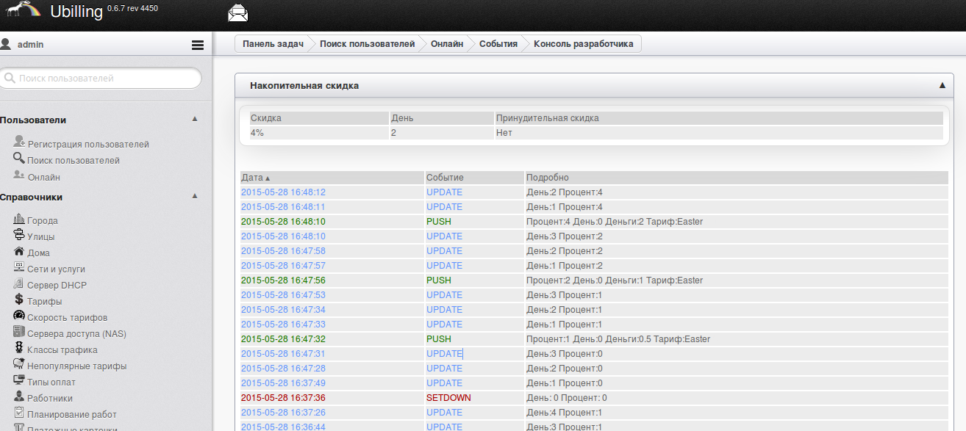The width and height of the screenshot is (966, 431).
Task: Toggle the hamburger sidebar menu icon
Action: (x=197, y=45)
